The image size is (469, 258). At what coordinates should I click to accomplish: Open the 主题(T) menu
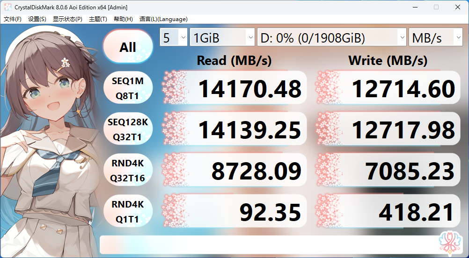tap(98, 19)
